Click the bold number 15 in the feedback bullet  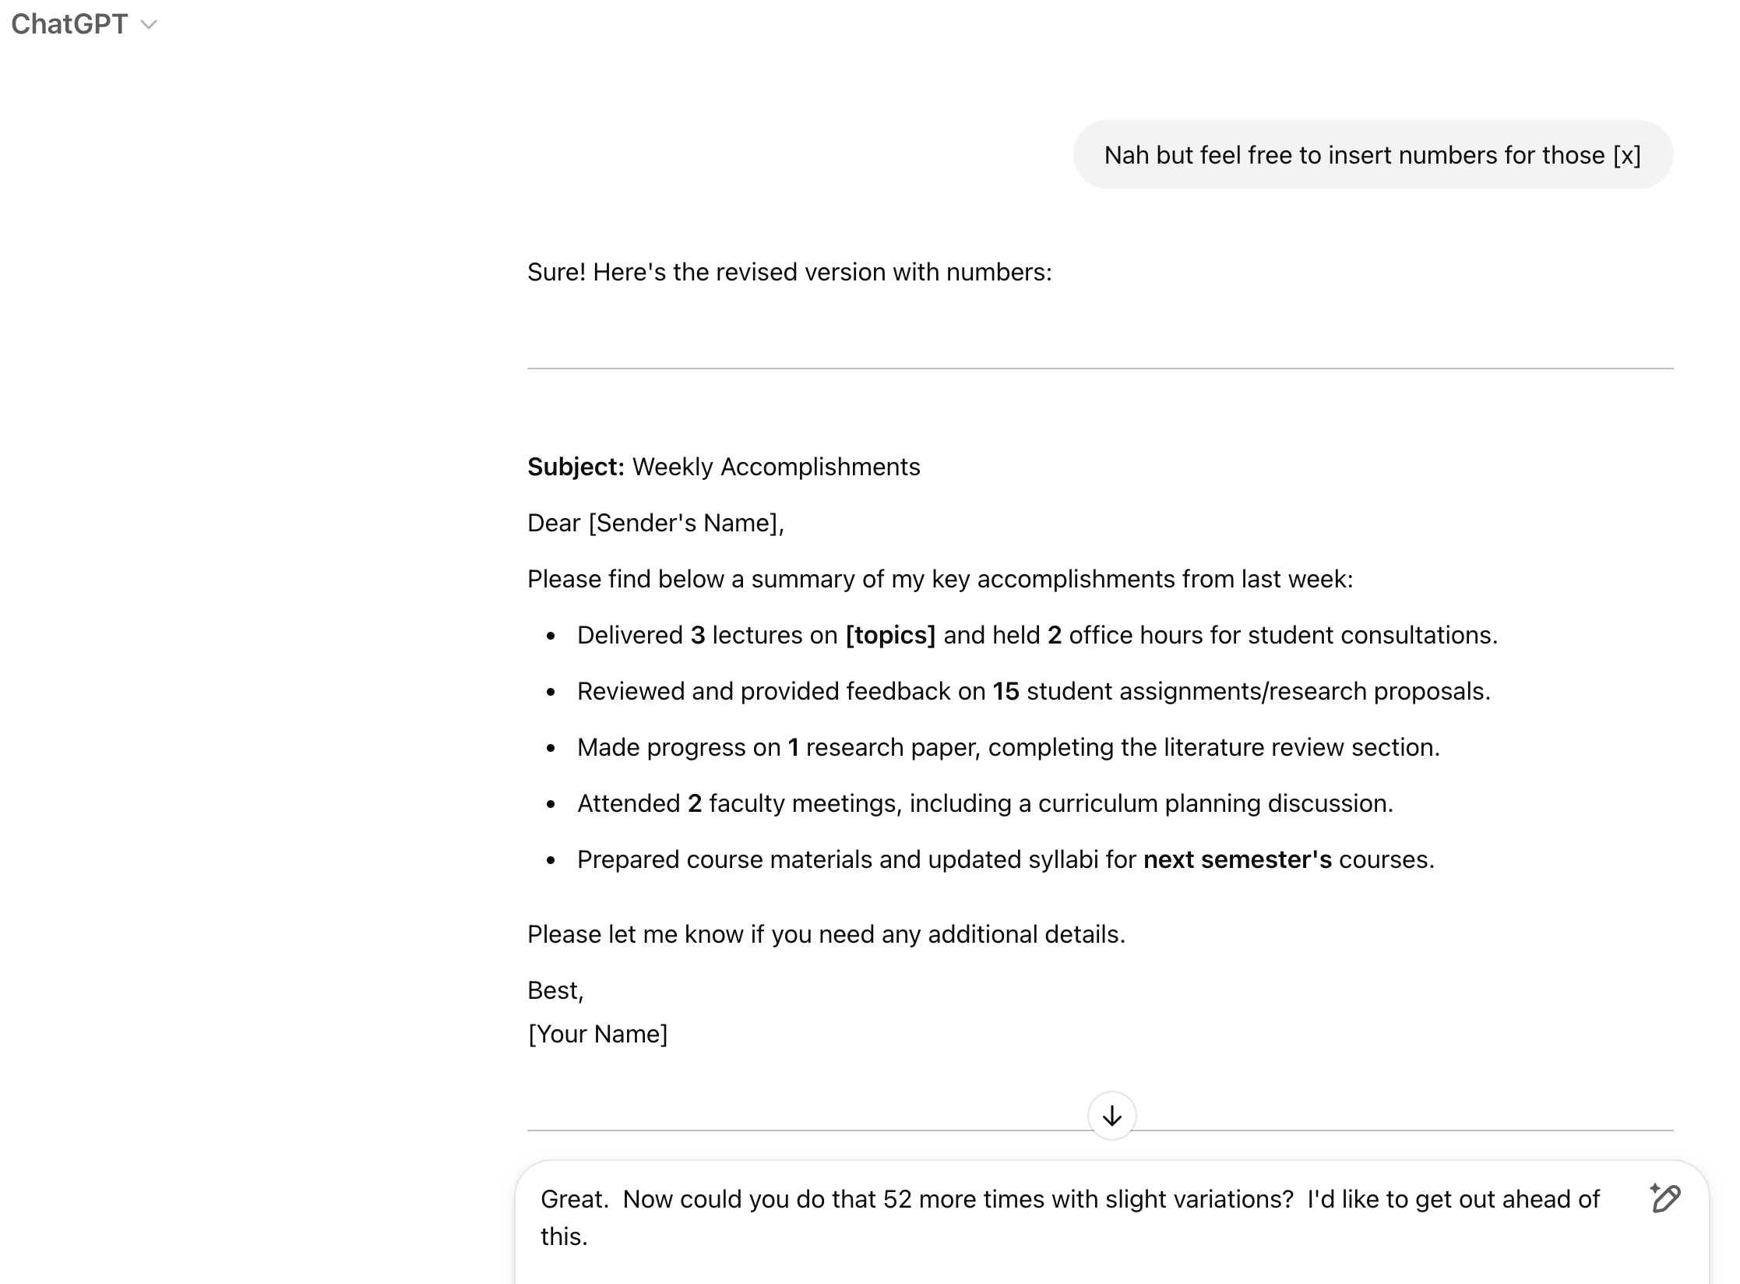[1006, 691]
